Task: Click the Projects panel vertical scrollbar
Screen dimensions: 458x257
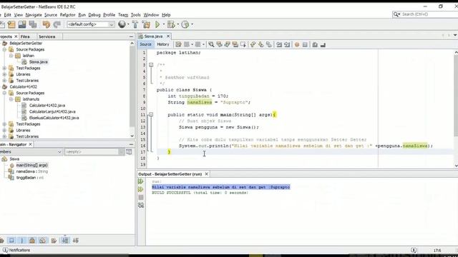Action: pos(132,89)
